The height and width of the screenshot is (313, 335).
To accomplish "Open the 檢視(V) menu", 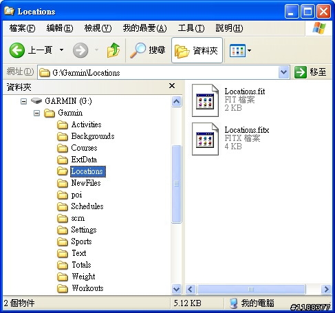I will (x=98, y=28).
